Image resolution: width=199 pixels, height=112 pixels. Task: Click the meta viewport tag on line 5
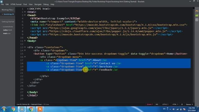(84, 21)
